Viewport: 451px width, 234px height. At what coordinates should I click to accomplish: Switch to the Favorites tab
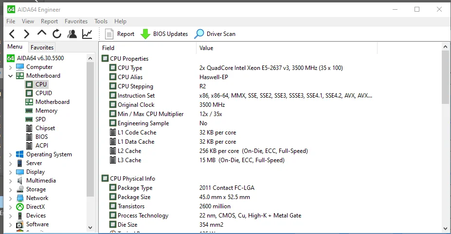(42, 48)
